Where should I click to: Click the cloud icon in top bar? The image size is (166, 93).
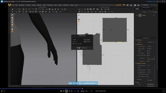point(124,5)
